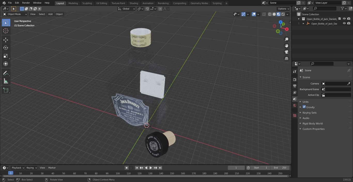The height and width of the screenshot is (182, 353).
Task: Open the World properties tab
Action: pyautogui.click(x=295, y=106)
